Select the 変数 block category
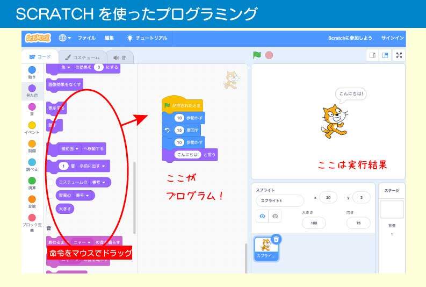The width and height of the screenshot is (426, 287). 32,202
